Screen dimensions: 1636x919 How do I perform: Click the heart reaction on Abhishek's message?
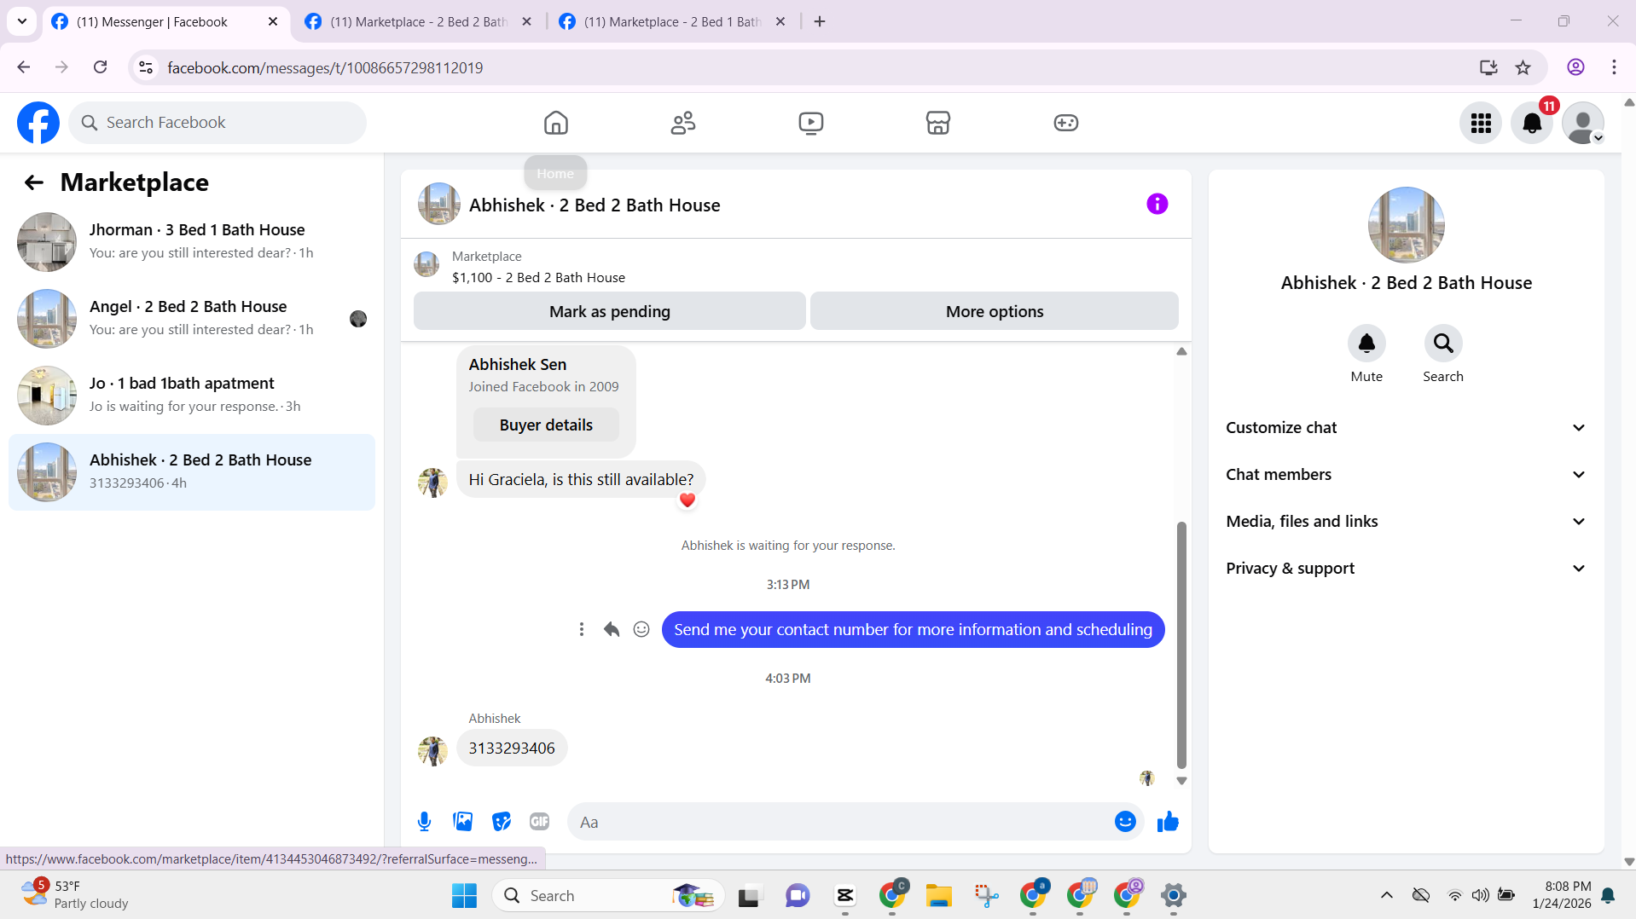click(x=687, y=500)
